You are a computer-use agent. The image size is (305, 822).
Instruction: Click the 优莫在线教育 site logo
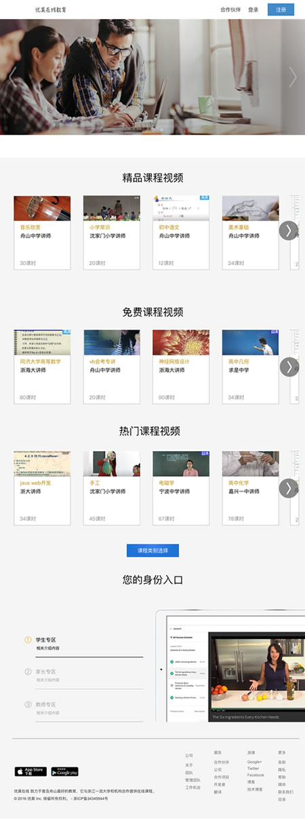click(51, 9)
